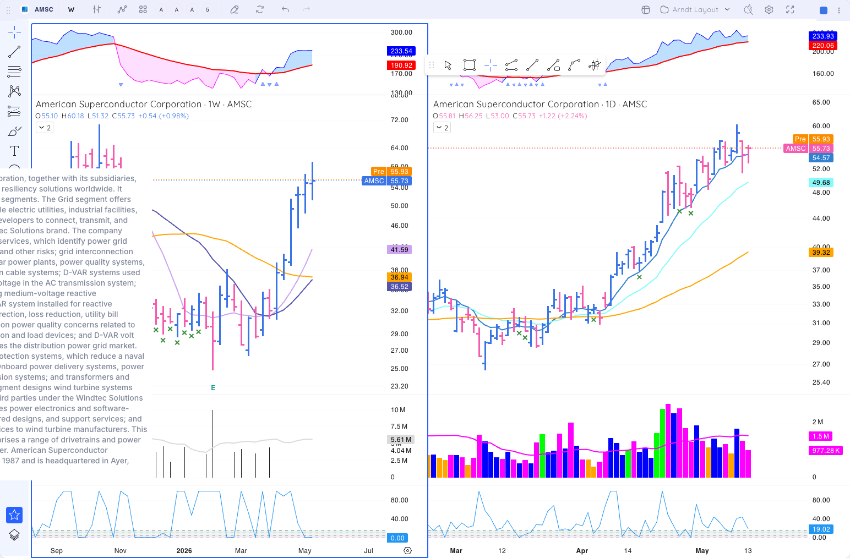850x558 pixels.
Task: Toggle fullscreen mode
Action: [x=790, y=9]
